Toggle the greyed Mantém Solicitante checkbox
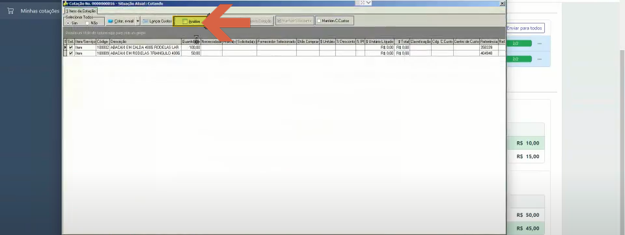The image size is (625, 235). [x=279, y=21]
